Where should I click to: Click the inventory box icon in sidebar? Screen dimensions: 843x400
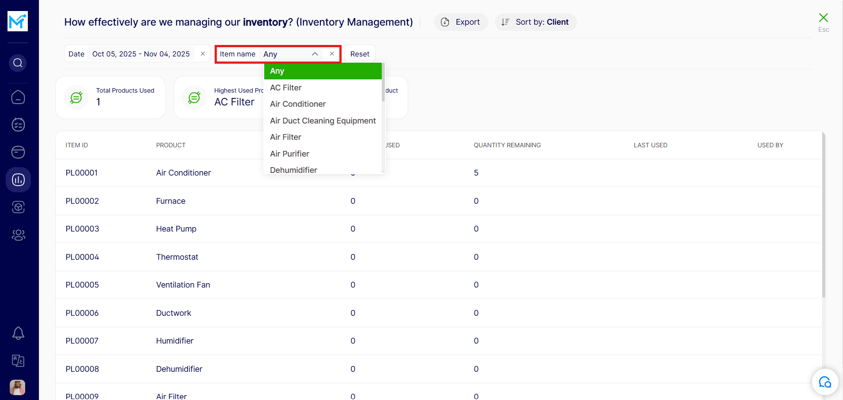pos(18,207)
